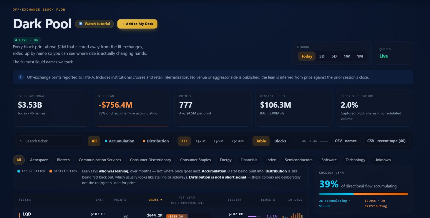
Task: Switch window to 5D
Action: click(334, 56)
